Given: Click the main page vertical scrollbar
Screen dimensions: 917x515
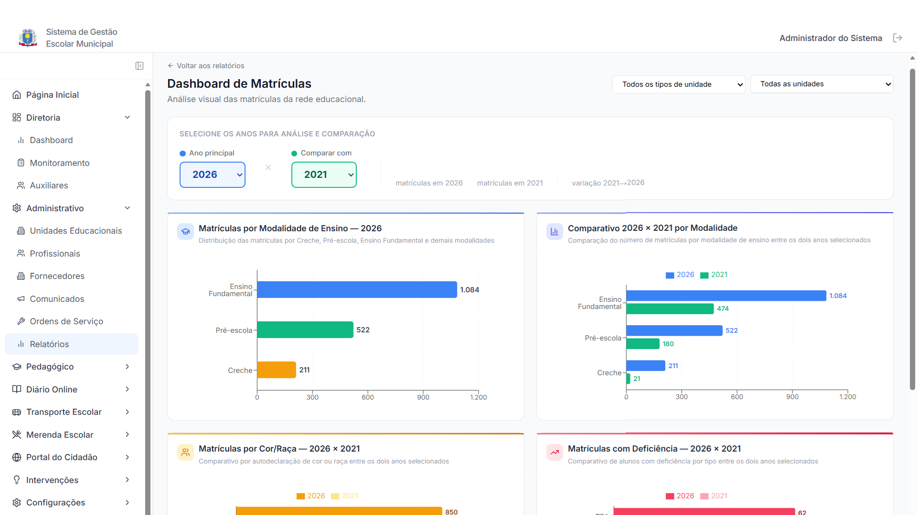Looking at the screenshot, I should click(912, 229).
